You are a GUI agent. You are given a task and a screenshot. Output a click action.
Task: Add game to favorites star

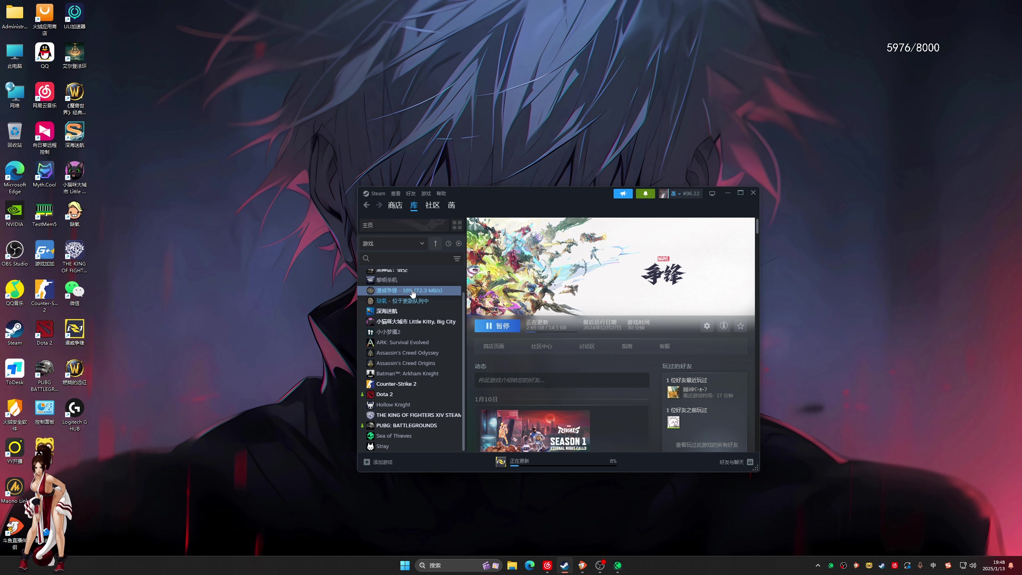[741, 326]
